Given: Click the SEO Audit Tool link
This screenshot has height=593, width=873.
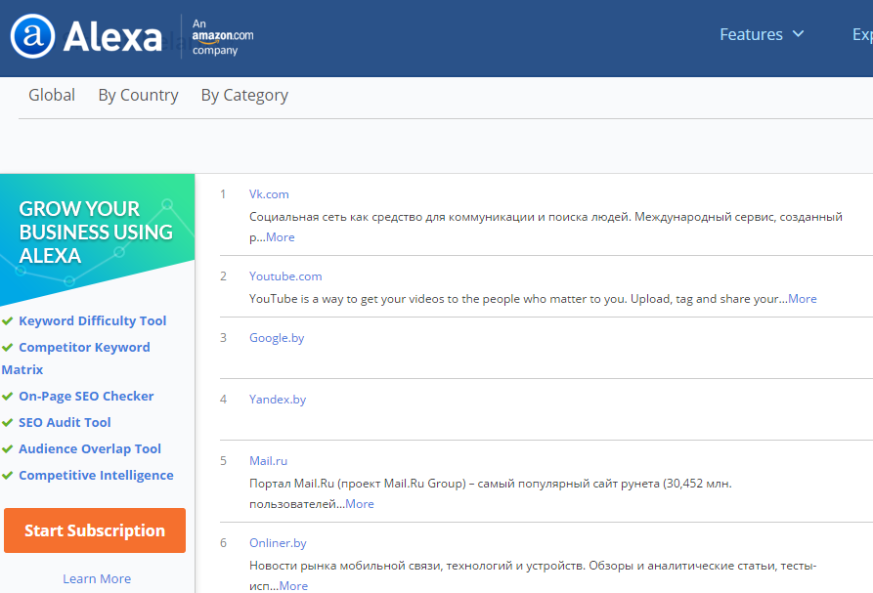Looking at the screenshot, I should click(x=65, y=422).
